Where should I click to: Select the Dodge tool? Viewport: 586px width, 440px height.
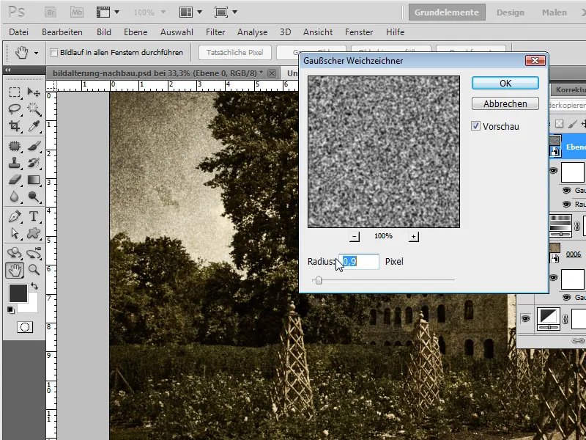34,197
